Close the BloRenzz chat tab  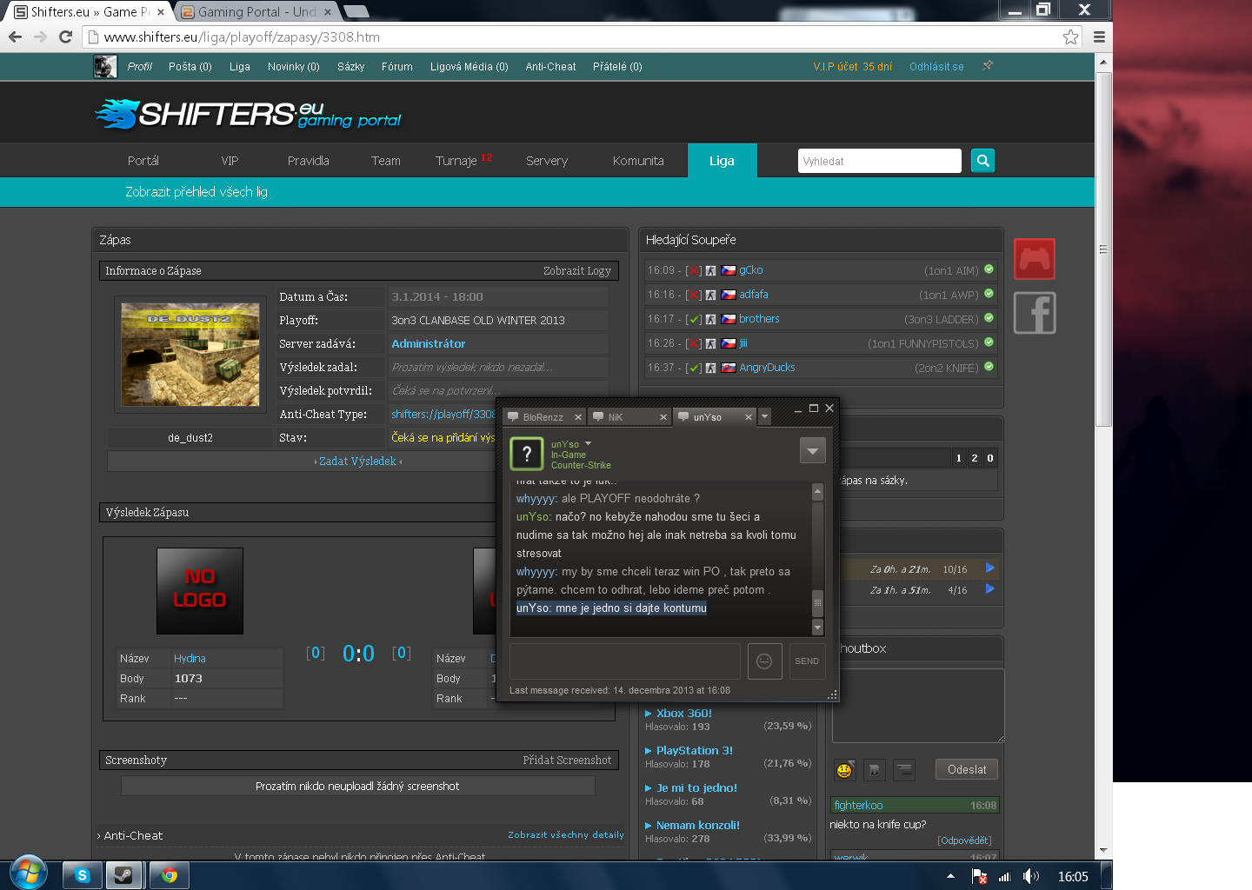pos(577,417)
